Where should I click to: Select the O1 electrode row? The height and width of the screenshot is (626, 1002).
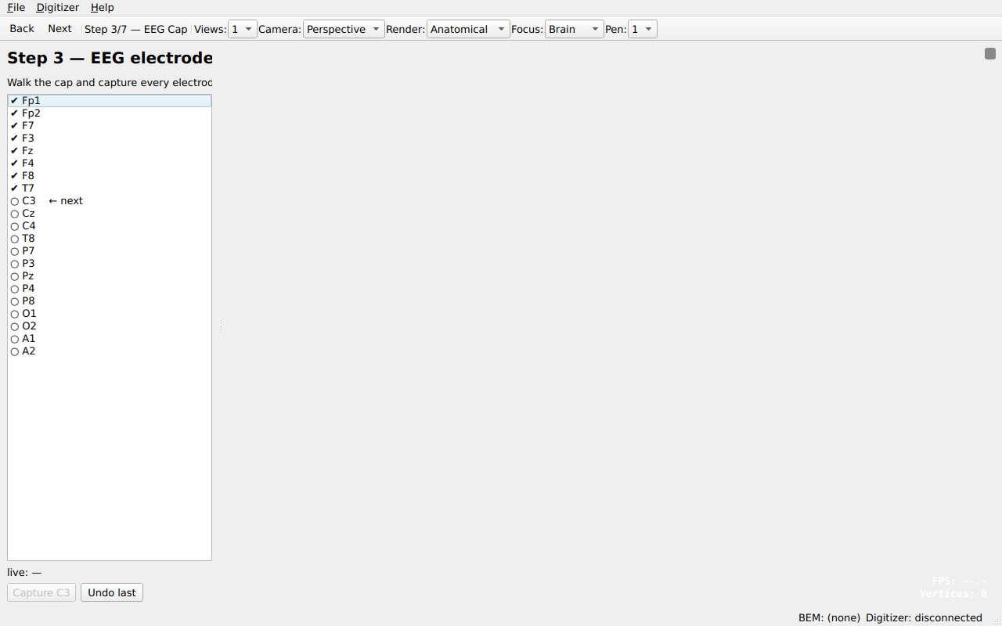(x=110, y=314)
